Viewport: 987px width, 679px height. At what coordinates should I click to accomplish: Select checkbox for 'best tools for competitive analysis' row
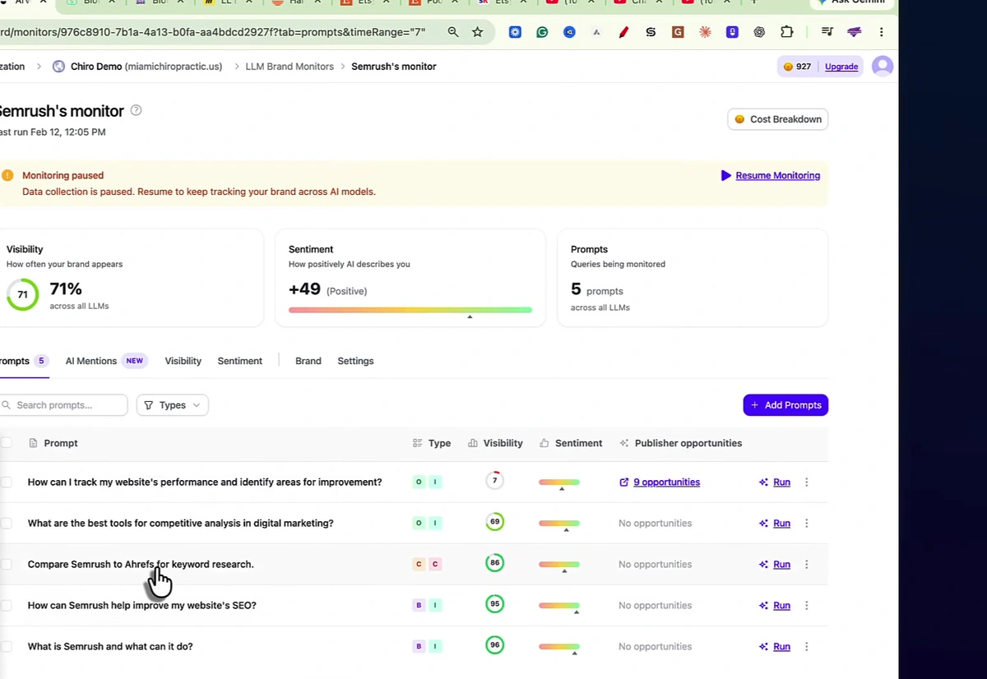point(7,524)
